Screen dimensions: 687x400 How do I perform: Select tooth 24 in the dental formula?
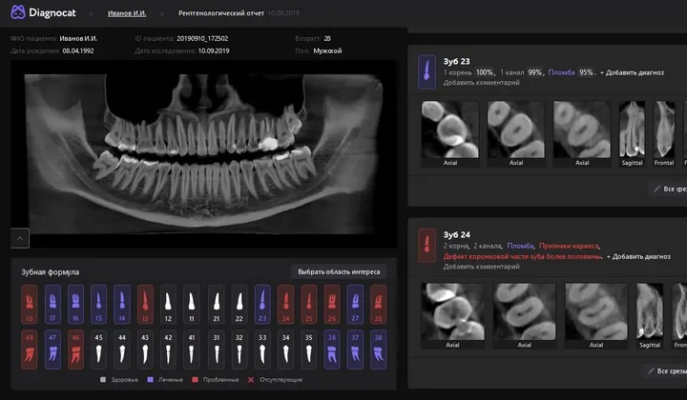(x=285, y=304)
